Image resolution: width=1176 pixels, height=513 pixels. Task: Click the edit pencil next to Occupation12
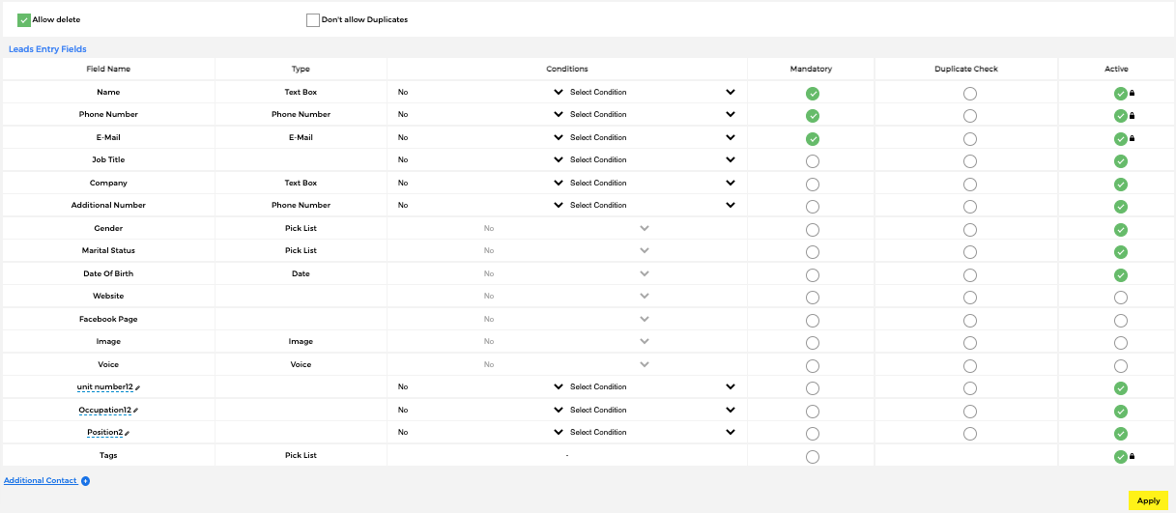coord(135,411)
